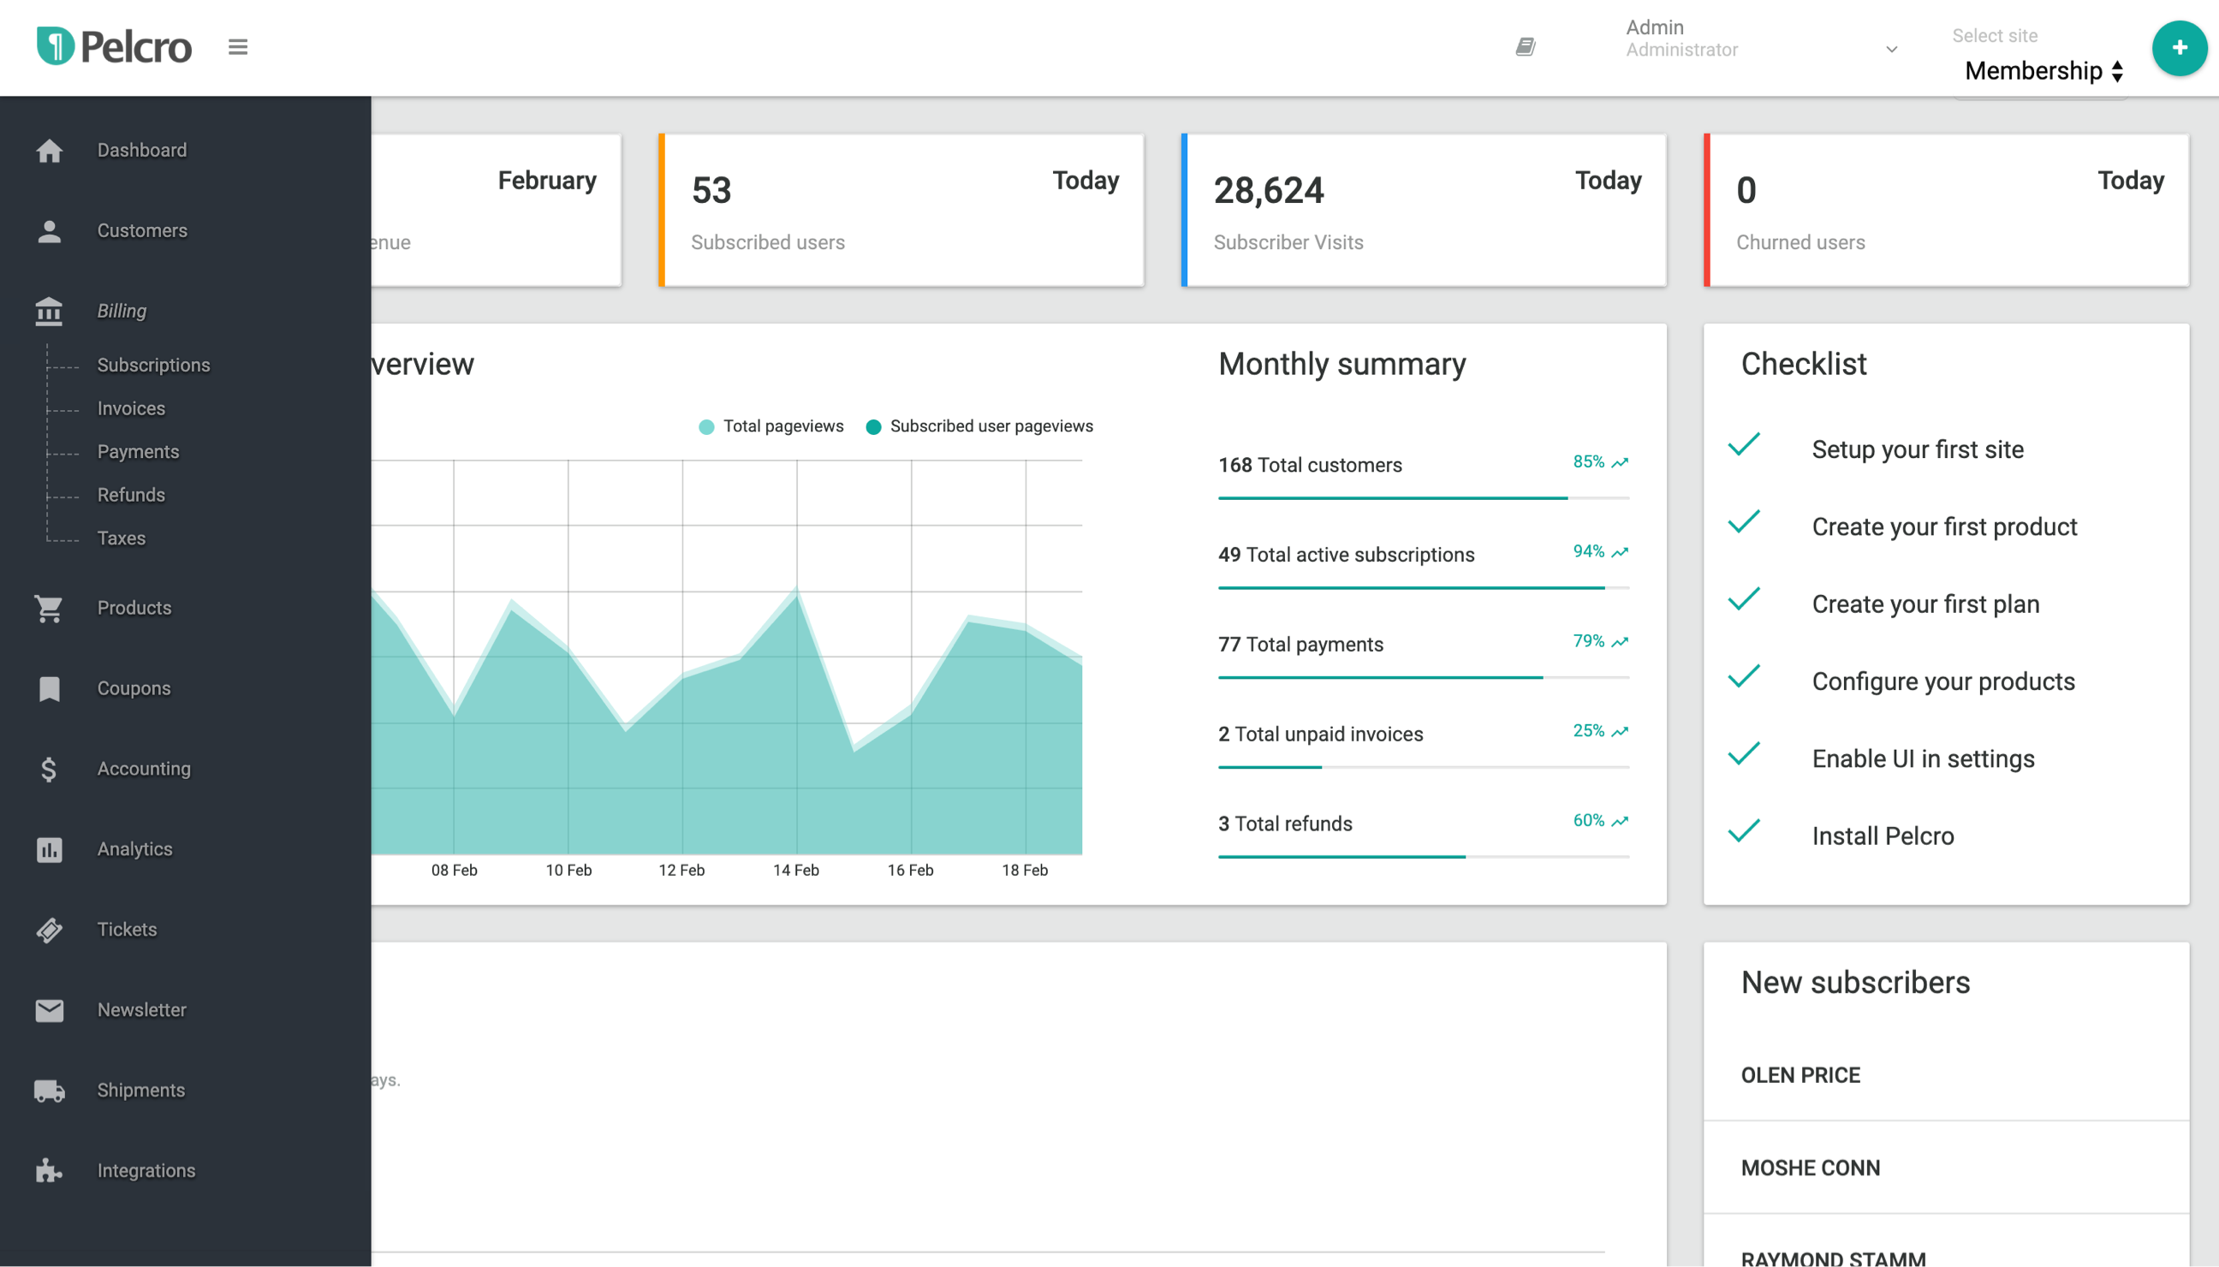The image size is (2219, 1267).
Task: Click the Total customers progress bar
Action: point(1423,497)
